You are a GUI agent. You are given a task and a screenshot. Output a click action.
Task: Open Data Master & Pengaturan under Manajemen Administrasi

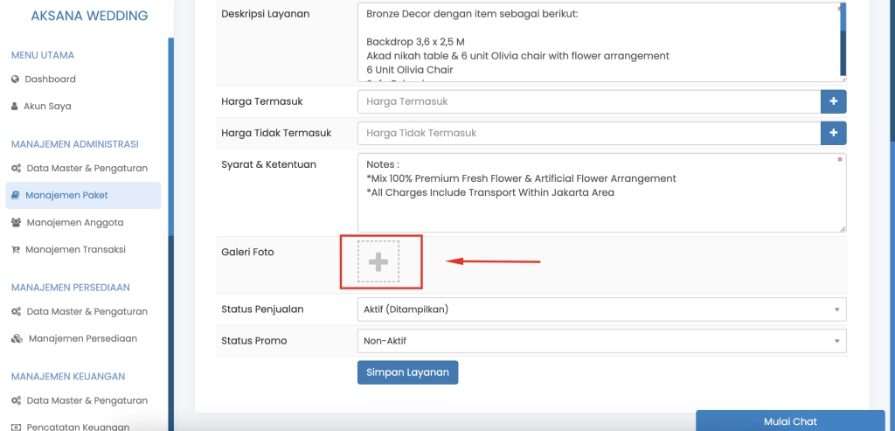(87, 169)
